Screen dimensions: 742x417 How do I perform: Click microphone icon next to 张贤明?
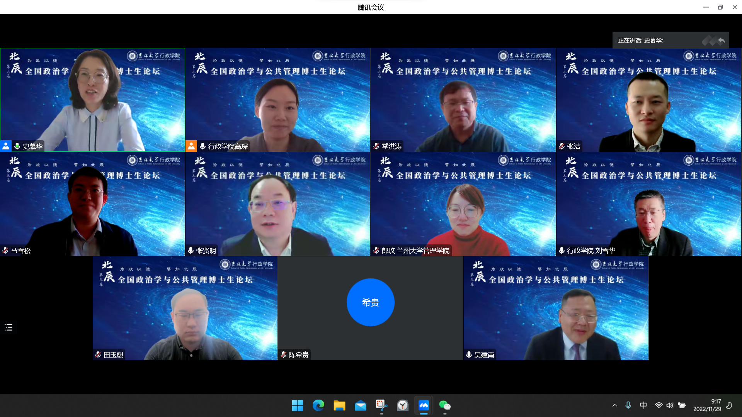click(x=191, y=250)
